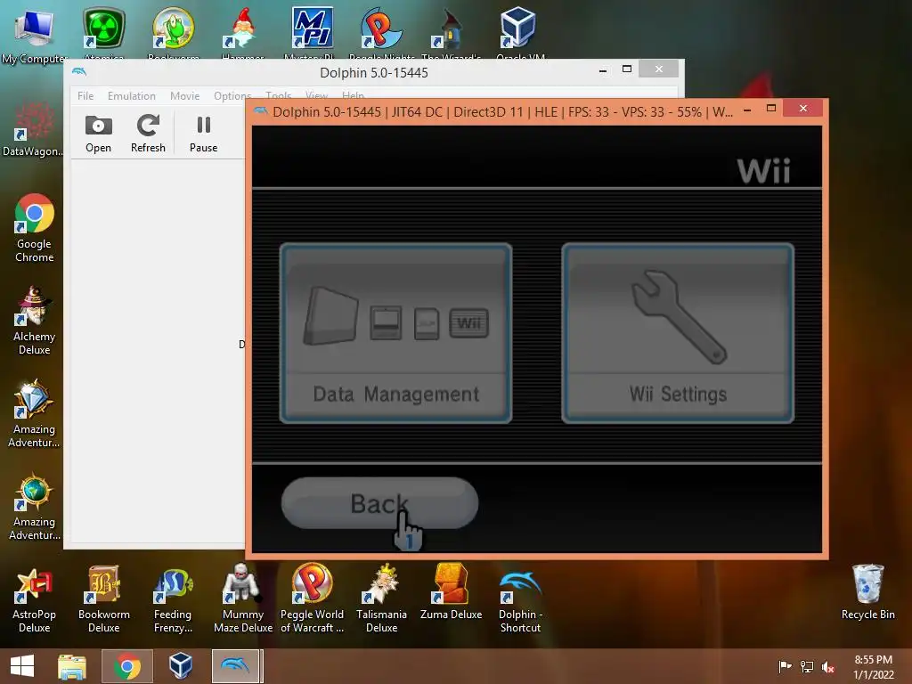The height and width of the screenshot is (684, 912).
Task: Open the network tray icon
Action: (807, 666)
